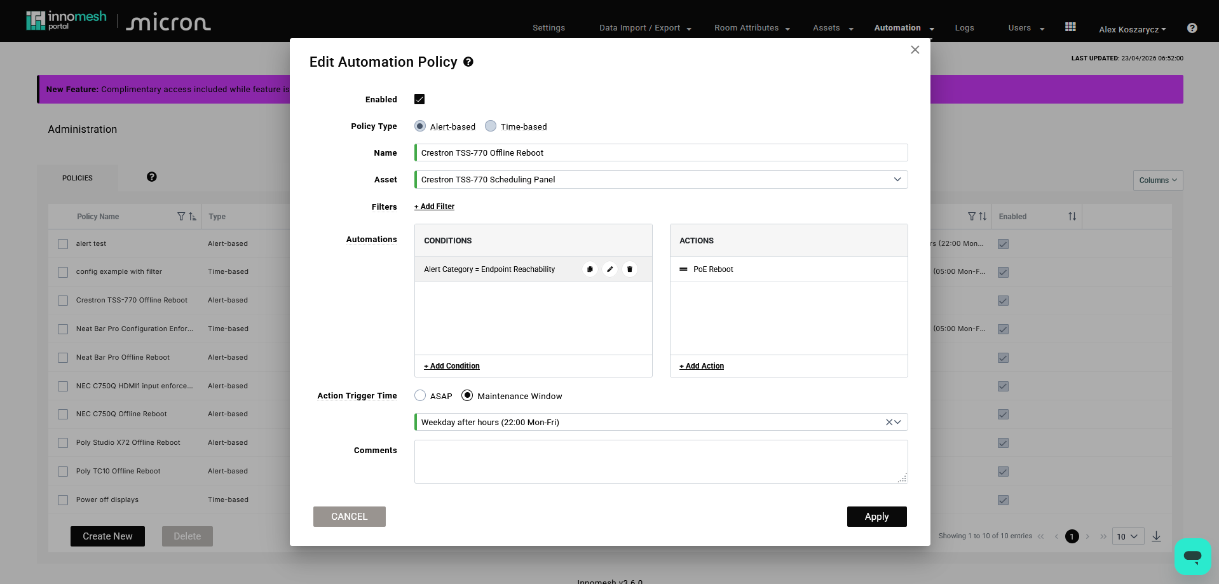Click the config example with filter row

(x=169, y=272)
